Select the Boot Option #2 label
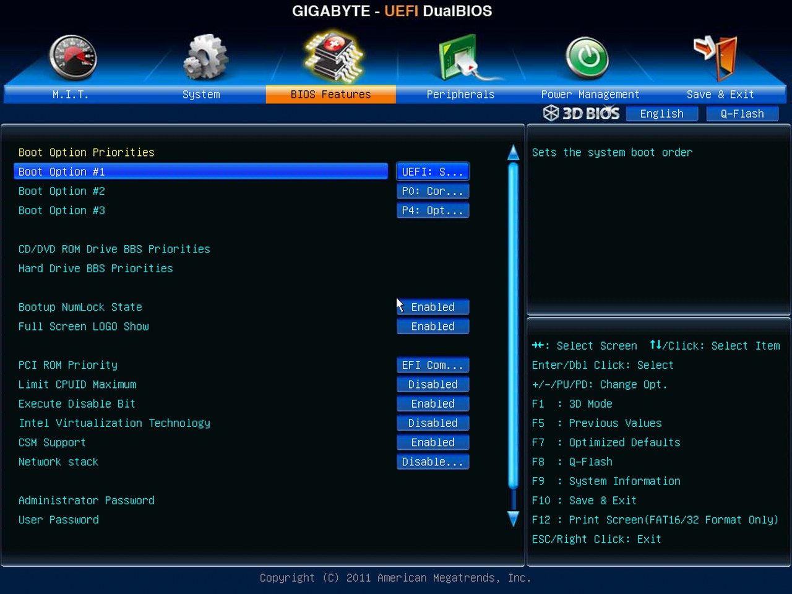Viewport: 792px width, 594px height. pos(62,191)
